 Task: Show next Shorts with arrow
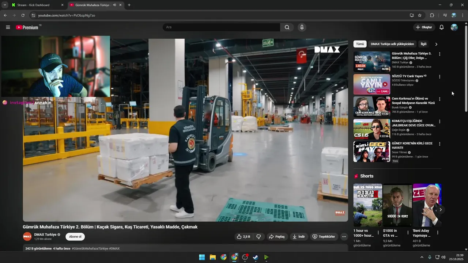(x=441, y=210)
